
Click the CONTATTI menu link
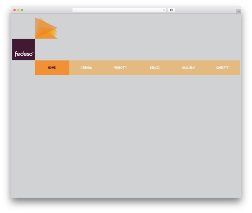click(223, 68)
